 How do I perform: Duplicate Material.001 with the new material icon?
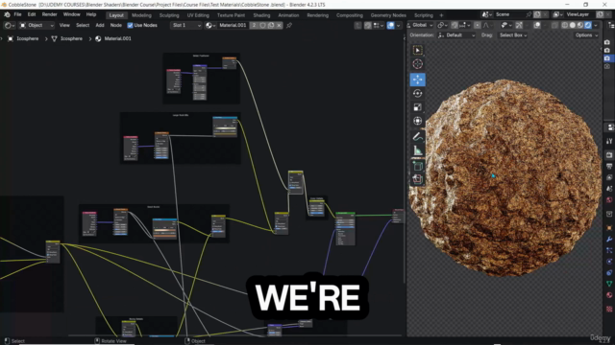point(271,26)
